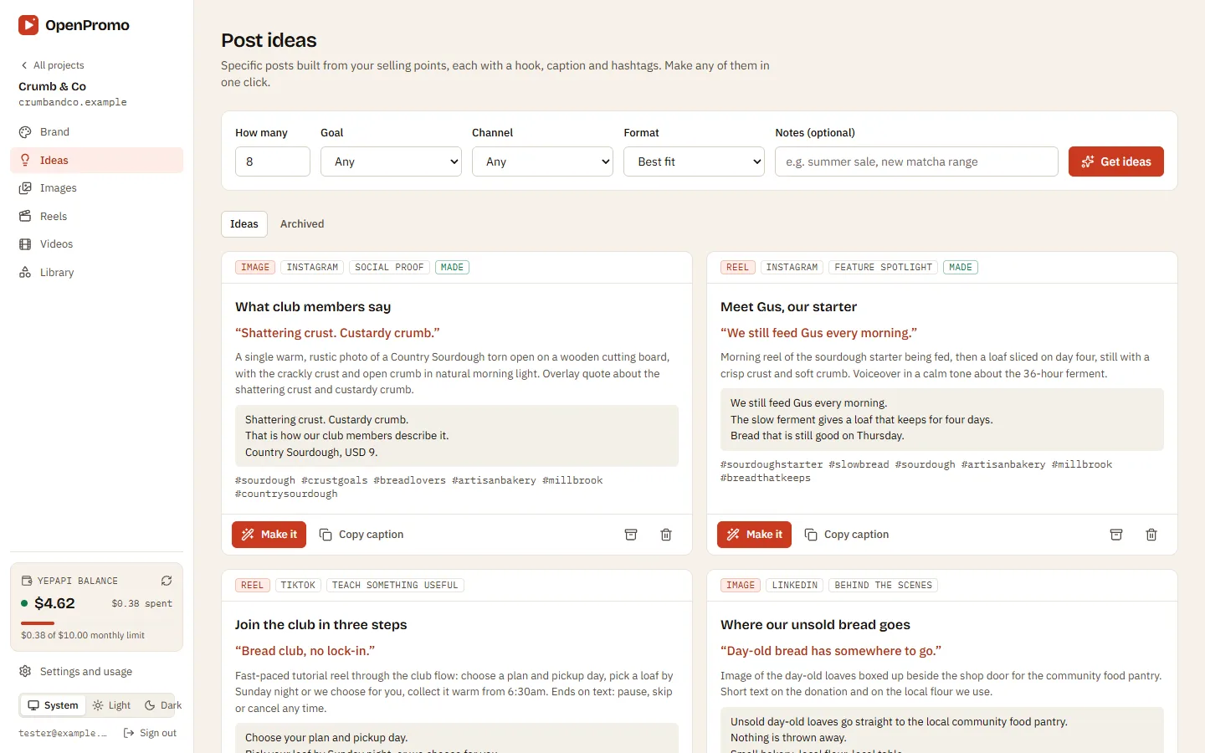Image resolution: width=1205 pixels, height=753 pixels.
Task: Click the OpenPromo logo icon
Action: click(28, 25)
